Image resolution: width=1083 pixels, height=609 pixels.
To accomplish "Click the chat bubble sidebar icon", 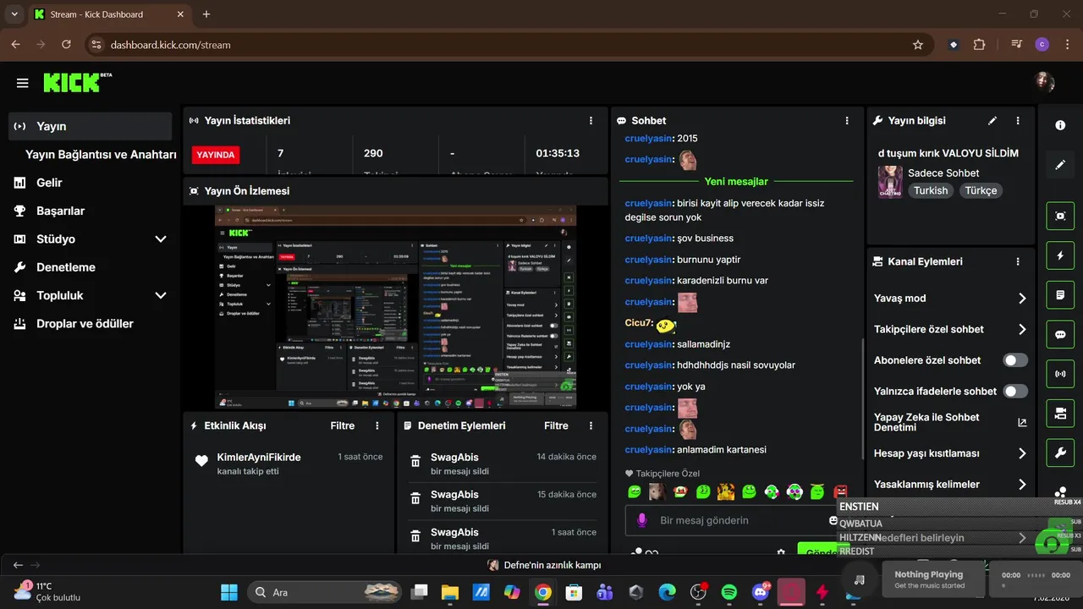I will pyautogui.click(x=1060, y=334).
